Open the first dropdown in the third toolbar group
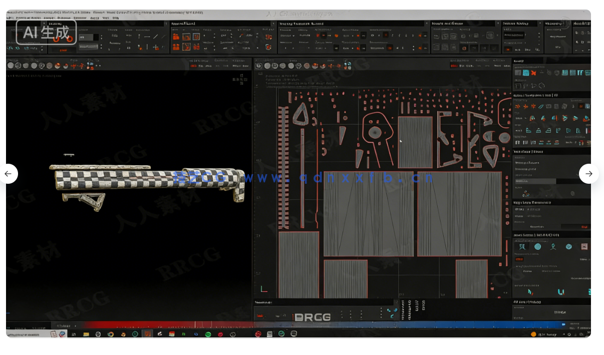Image resolution: width=604 pixels, height=355 pixels. 287,36
